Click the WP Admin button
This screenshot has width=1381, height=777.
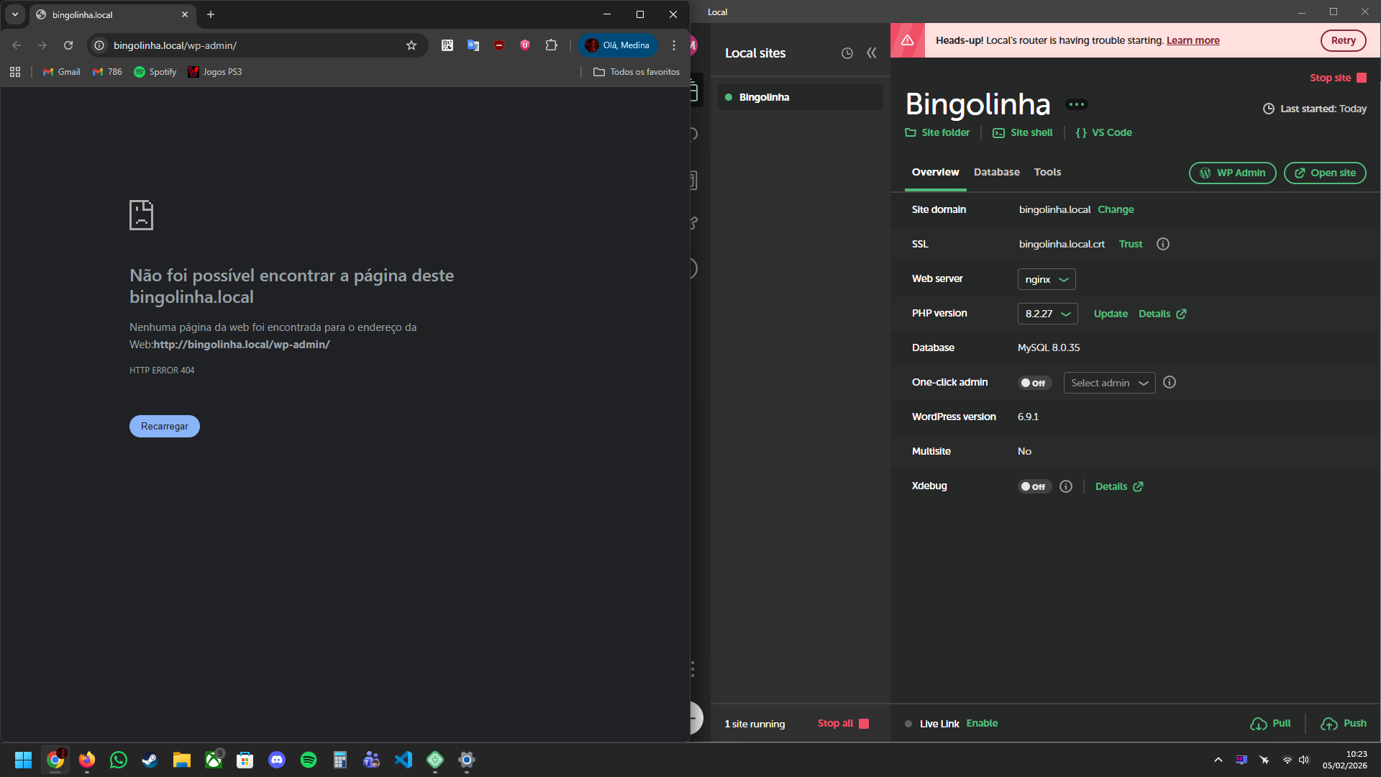click(x=1232, y=173)
